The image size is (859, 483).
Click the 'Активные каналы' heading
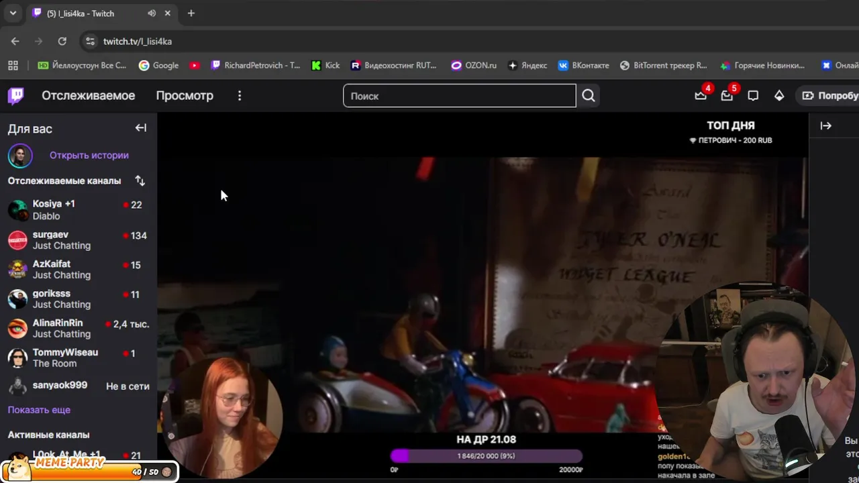tap(48, 435)
